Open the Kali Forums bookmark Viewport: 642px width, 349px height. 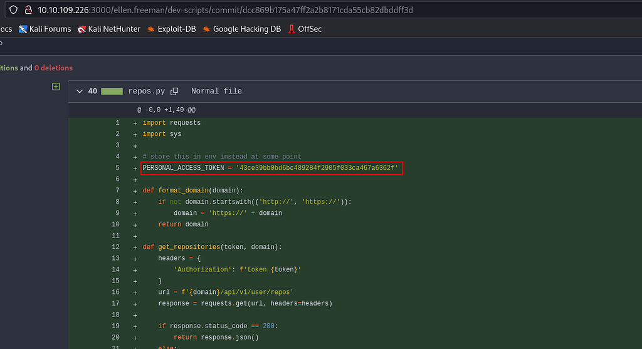45,29
